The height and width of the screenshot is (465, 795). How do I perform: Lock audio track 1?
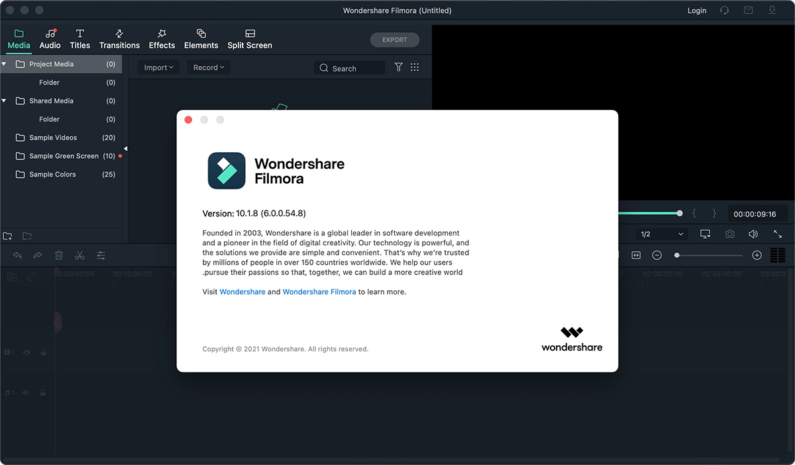point(44,392)
